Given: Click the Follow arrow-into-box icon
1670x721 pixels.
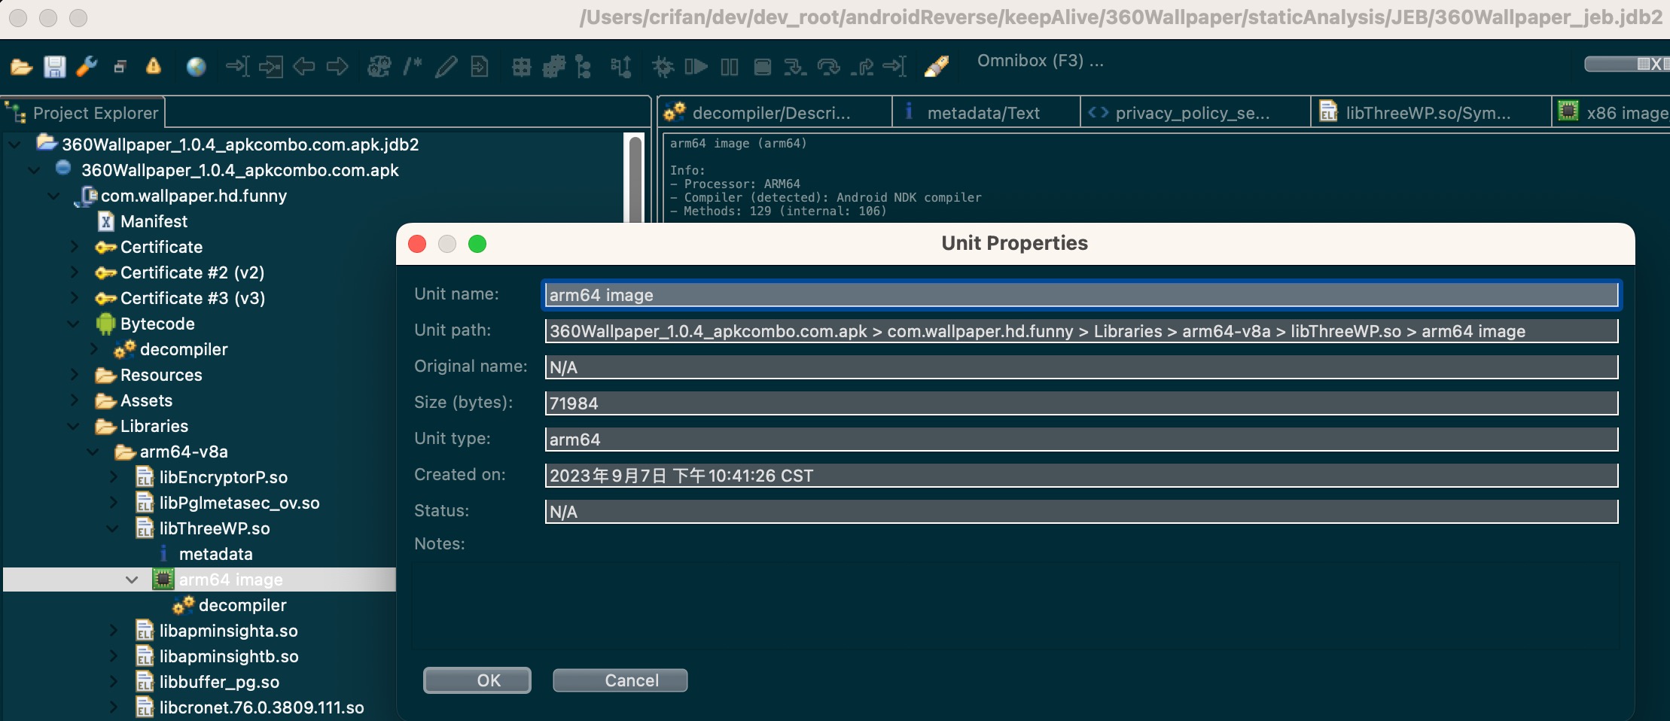Looking at the screenshot, I should click(x=271, y=67).
